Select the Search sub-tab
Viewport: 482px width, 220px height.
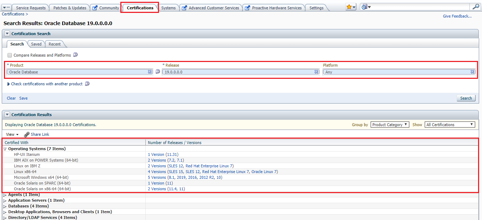tap(17, 44)
